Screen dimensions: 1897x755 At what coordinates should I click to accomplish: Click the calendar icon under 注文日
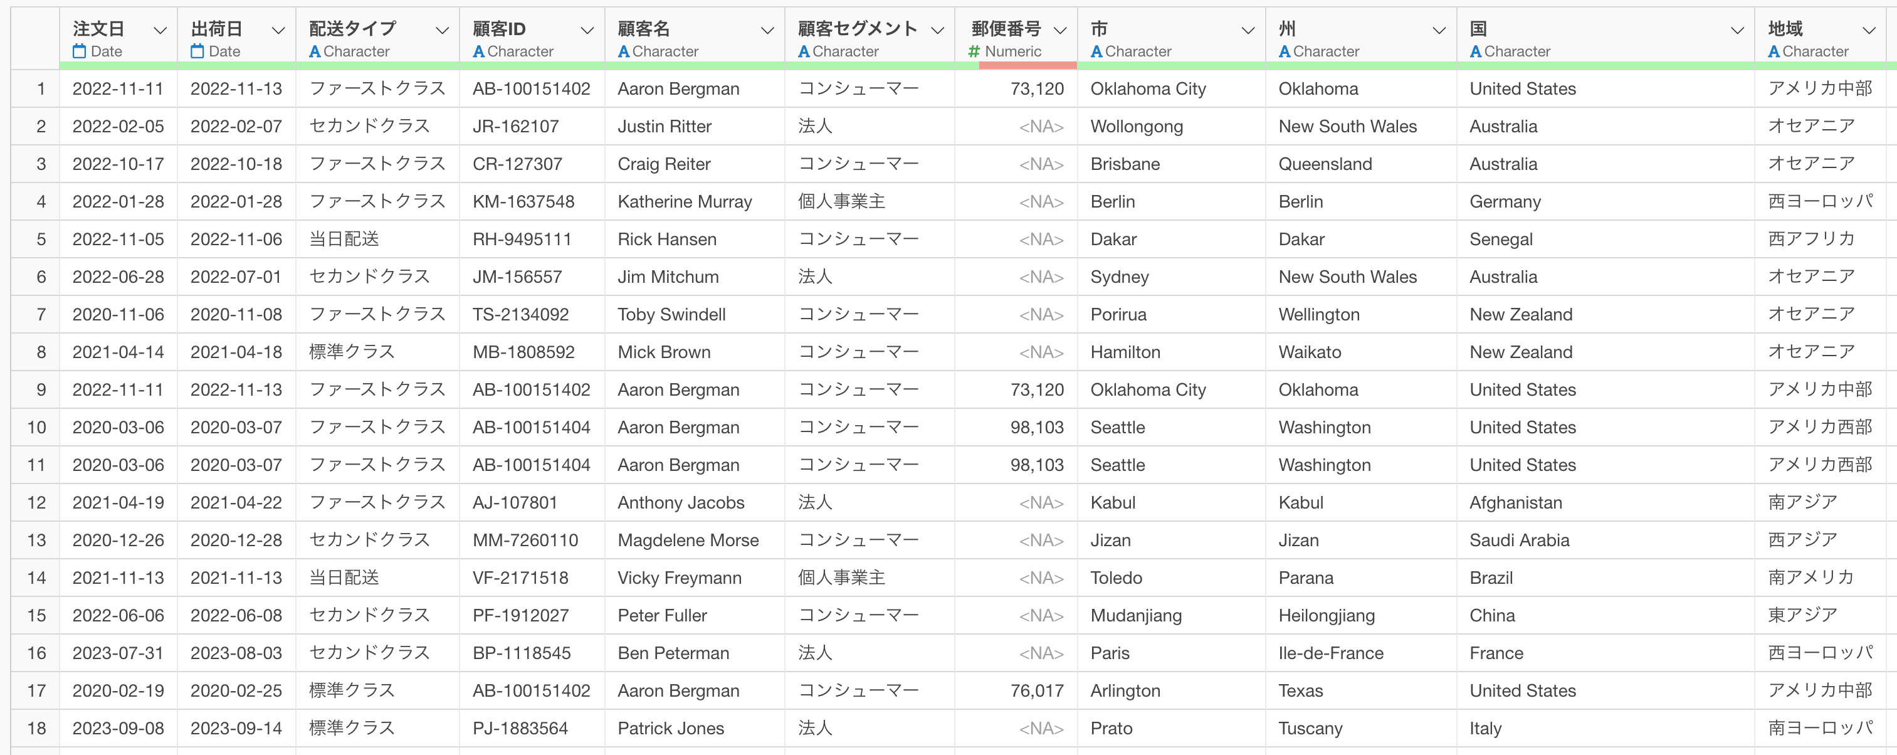80,51
